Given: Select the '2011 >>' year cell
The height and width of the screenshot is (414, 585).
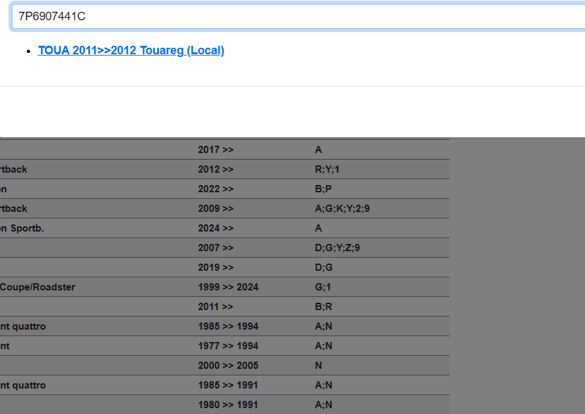Looking at the screenshot, I should [216, 307].
